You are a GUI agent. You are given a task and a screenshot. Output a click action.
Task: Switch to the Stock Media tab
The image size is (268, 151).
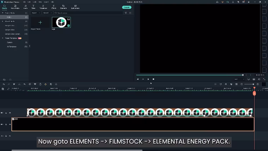coord(15,7)
